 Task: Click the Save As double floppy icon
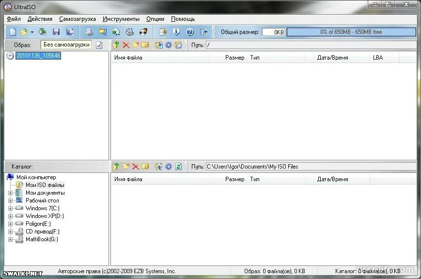coord(70,32)
